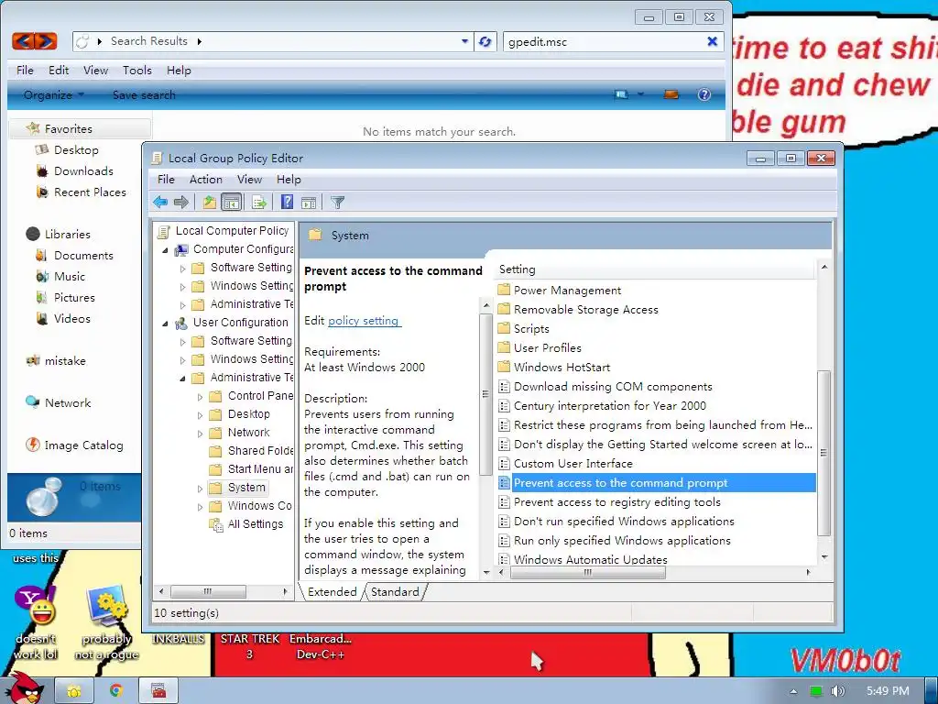Click Save search in Explorer
Image resolution: width=938 pixels, height=704 pixels.
(x=144, y=94)
